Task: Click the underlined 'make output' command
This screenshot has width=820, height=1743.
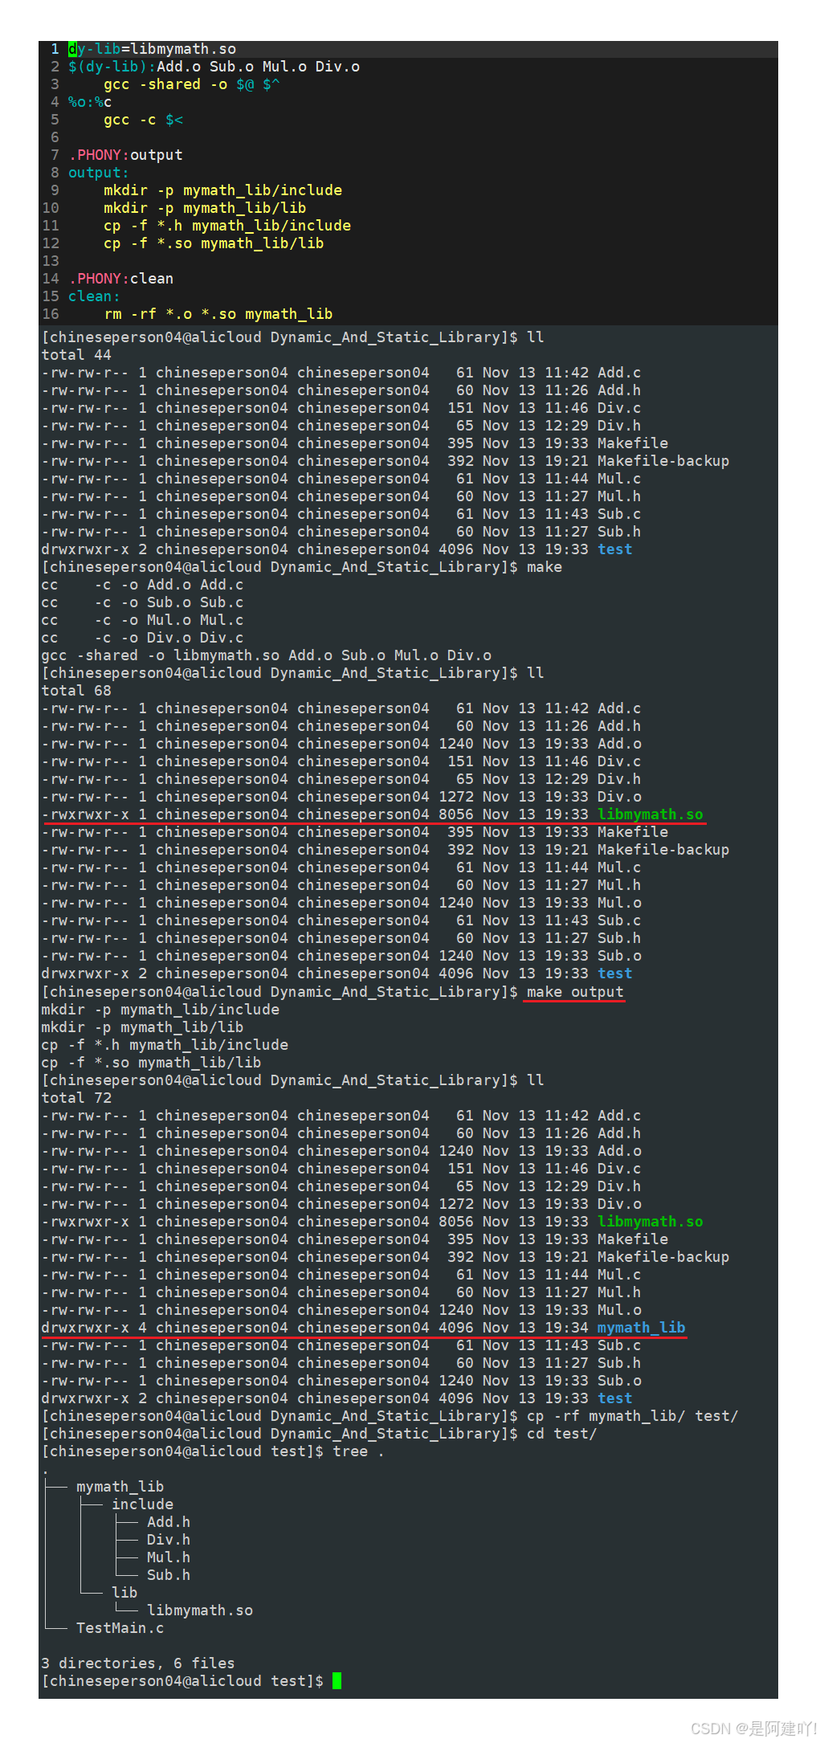Action: (x=575, y=992)
